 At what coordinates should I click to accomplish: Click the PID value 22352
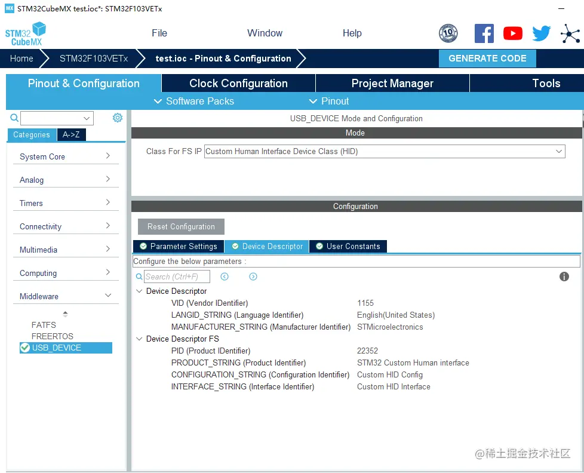367,351
